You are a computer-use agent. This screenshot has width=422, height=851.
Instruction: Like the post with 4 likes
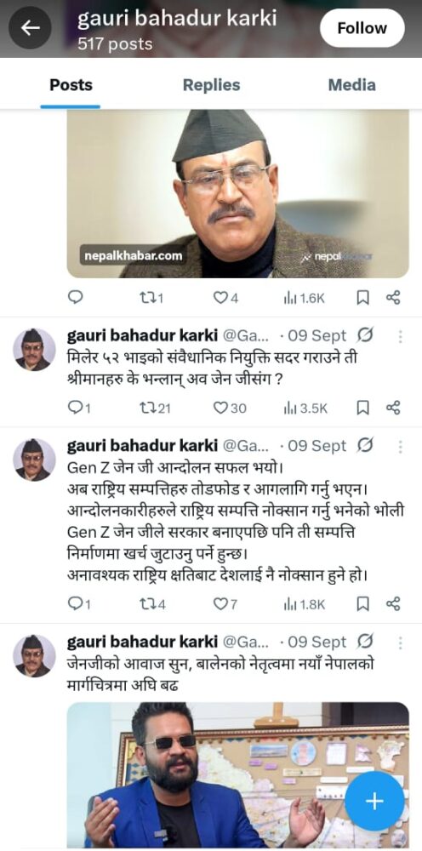click(225, 297)
